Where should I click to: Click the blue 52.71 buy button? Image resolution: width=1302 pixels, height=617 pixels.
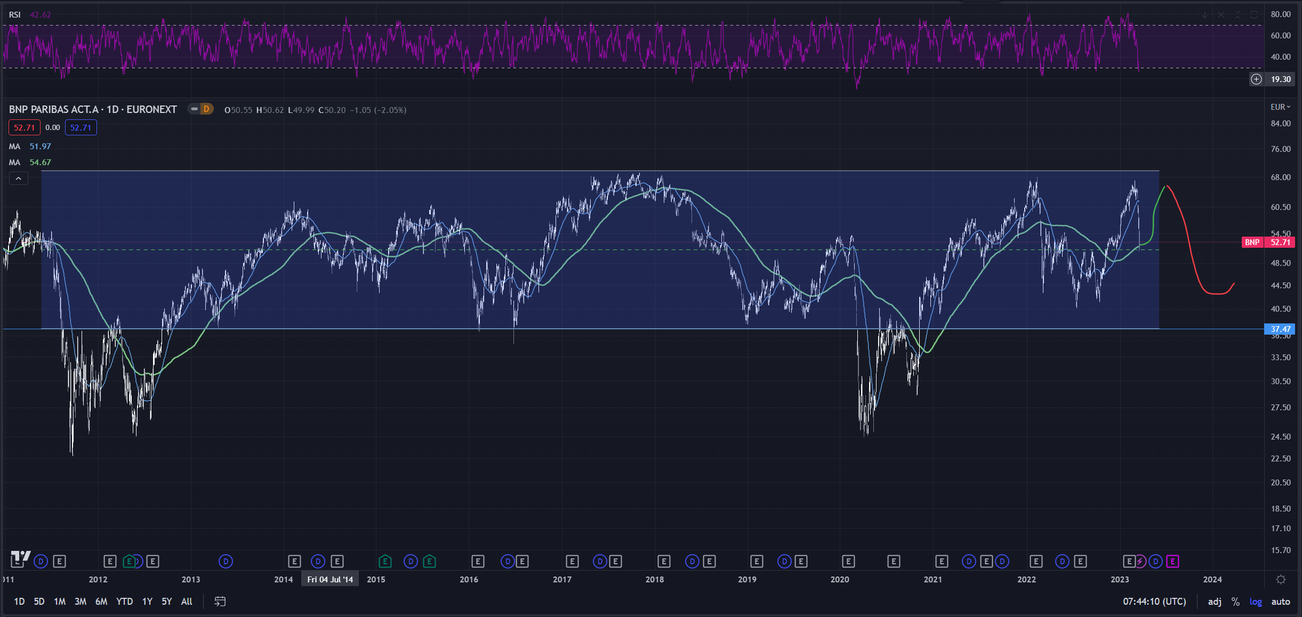pos(81,127)
